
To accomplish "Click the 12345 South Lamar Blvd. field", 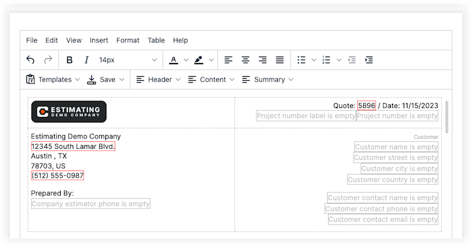I will point(73,146).
